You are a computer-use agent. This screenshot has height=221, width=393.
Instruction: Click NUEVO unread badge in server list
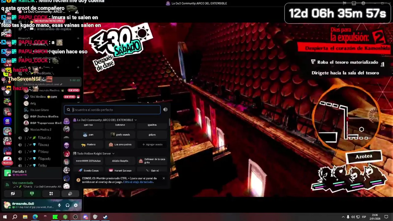[x=7, y=163]
